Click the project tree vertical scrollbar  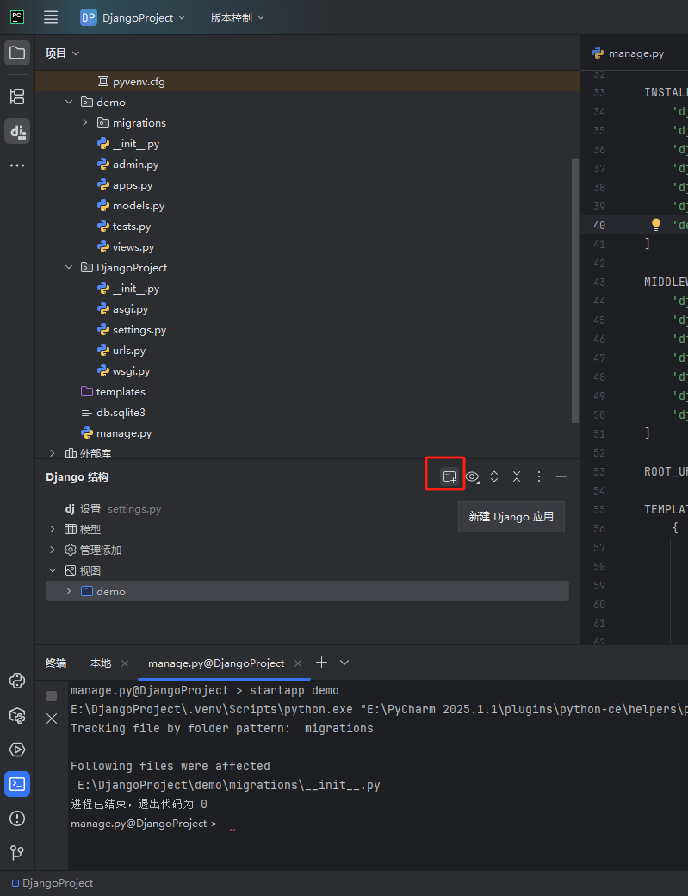click(x=575, y=291)
